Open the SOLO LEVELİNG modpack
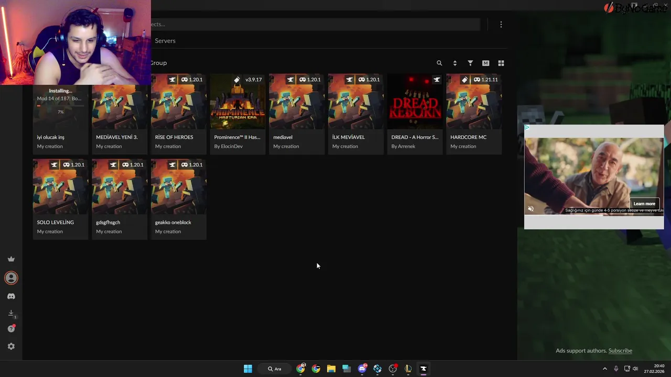This screenshot has width=671, height=377. click(x=61, y=199)
